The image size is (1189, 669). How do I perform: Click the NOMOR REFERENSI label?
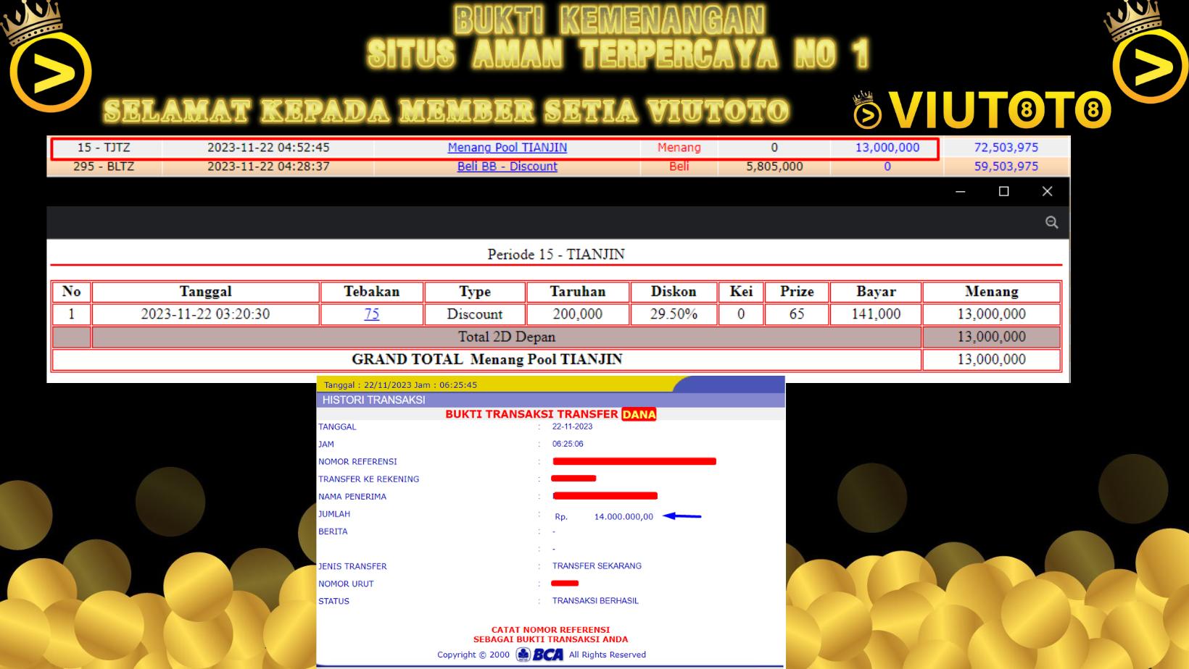357,462
